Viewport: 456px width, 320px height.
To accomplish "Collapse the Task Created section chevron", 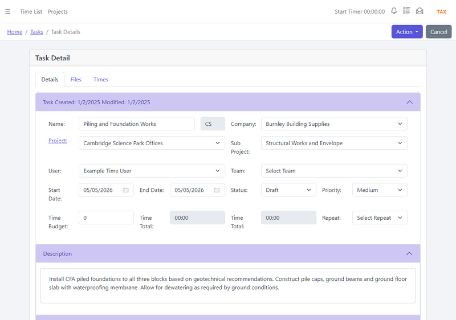I will [409, 102].
